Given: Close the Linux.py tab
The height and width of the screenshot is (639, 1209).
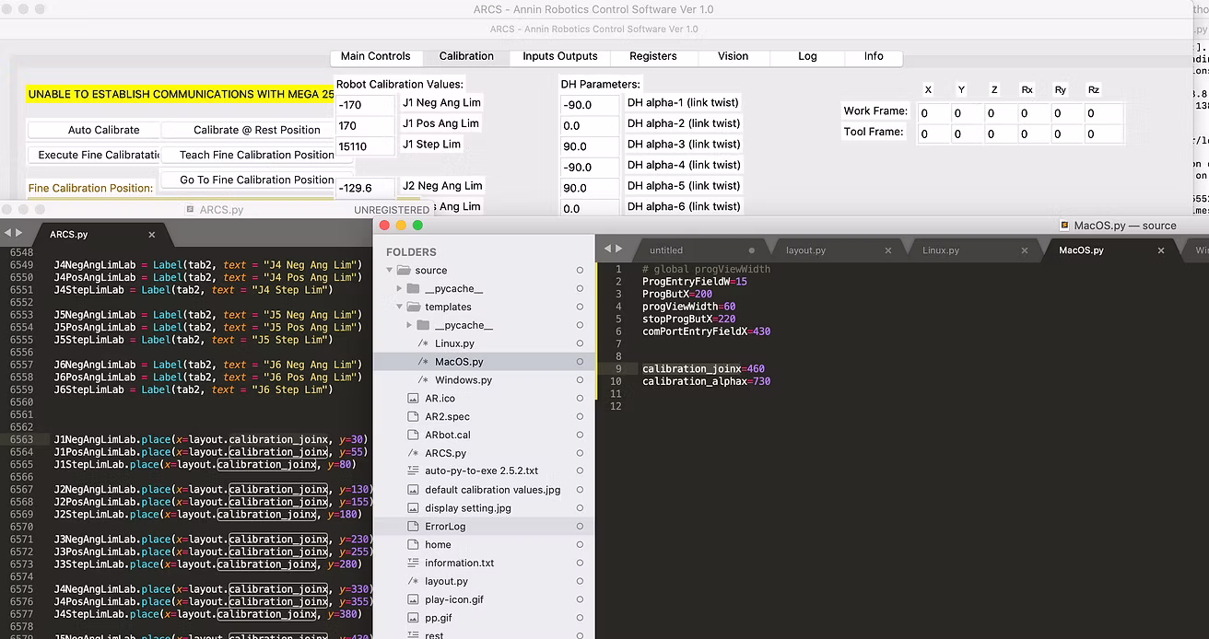Looking at the screenshot, I should (1025, 250).
